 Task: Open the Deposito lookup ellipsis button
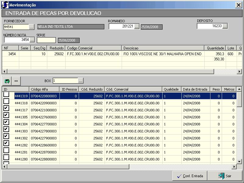pyautogui.click(x=225, y=26)
